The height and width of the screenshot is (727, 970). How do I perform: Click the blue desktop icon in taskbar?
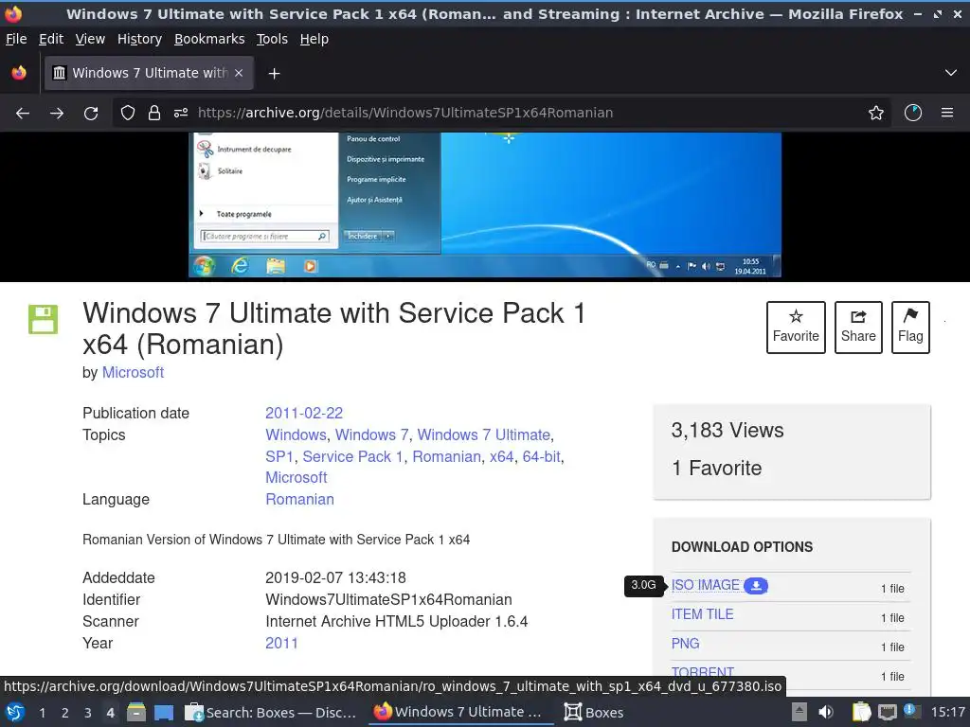click(164, 712)
